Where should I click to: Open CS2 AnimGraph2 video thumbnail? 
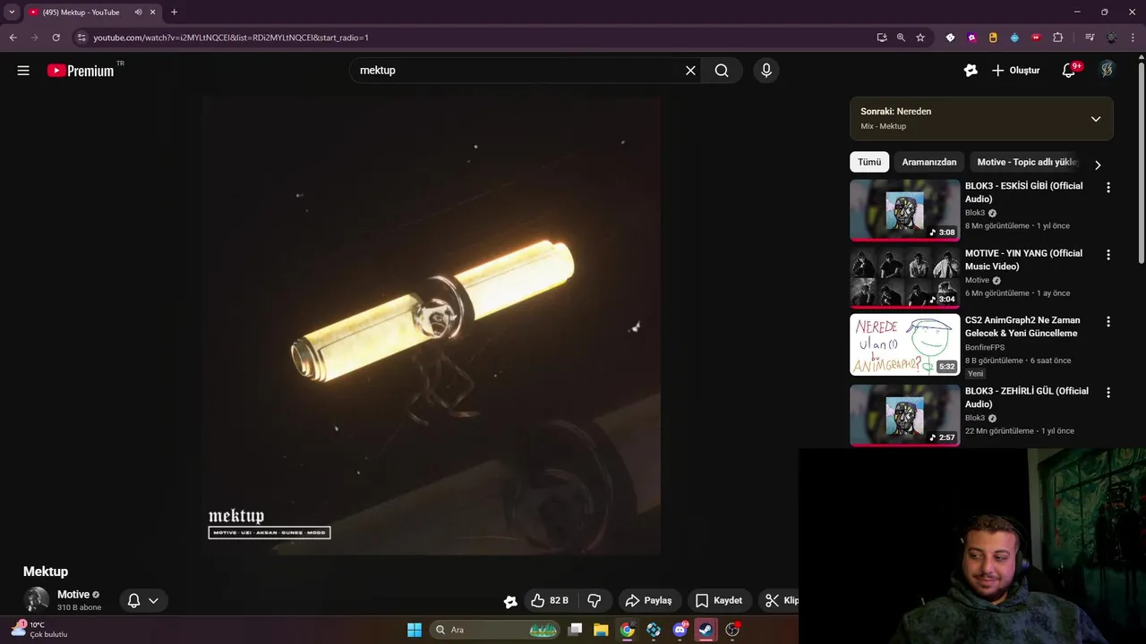tap(904, 344)
